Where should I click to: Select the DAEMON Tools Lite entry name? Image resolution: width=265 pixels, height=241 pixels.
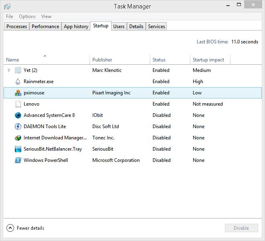point(45,127)
